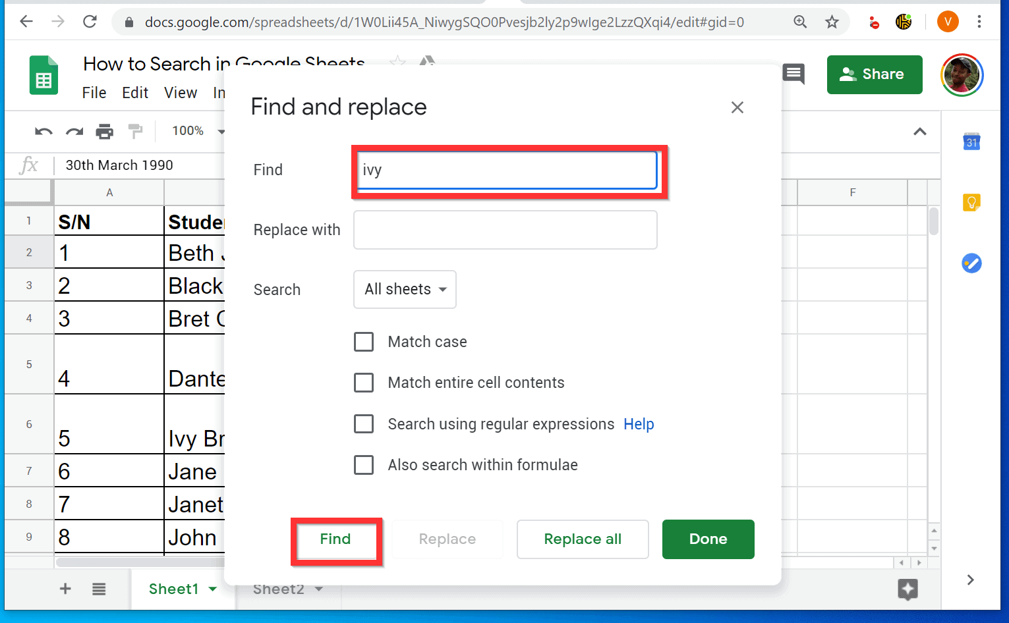Open the Edit menu
Viewport: 1009px width, 623px height.
(135, 93)
